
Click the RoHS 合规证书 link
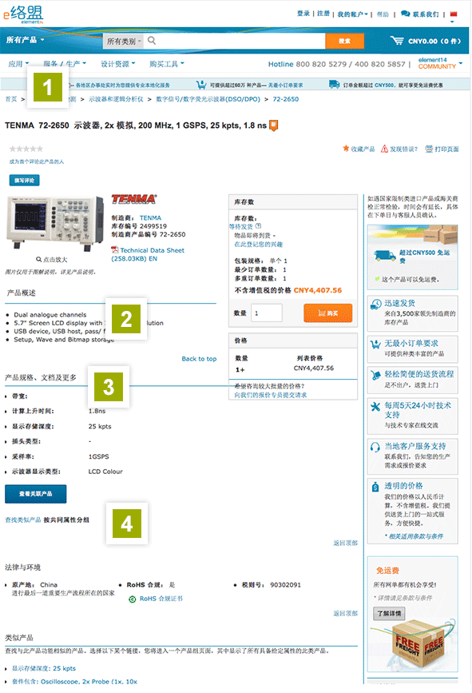coord(161,599)
